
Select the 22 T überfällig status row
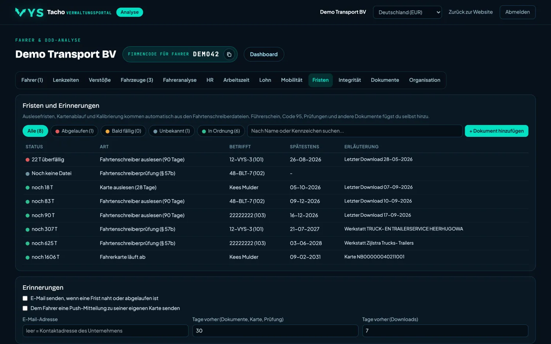tap(275, 160)
